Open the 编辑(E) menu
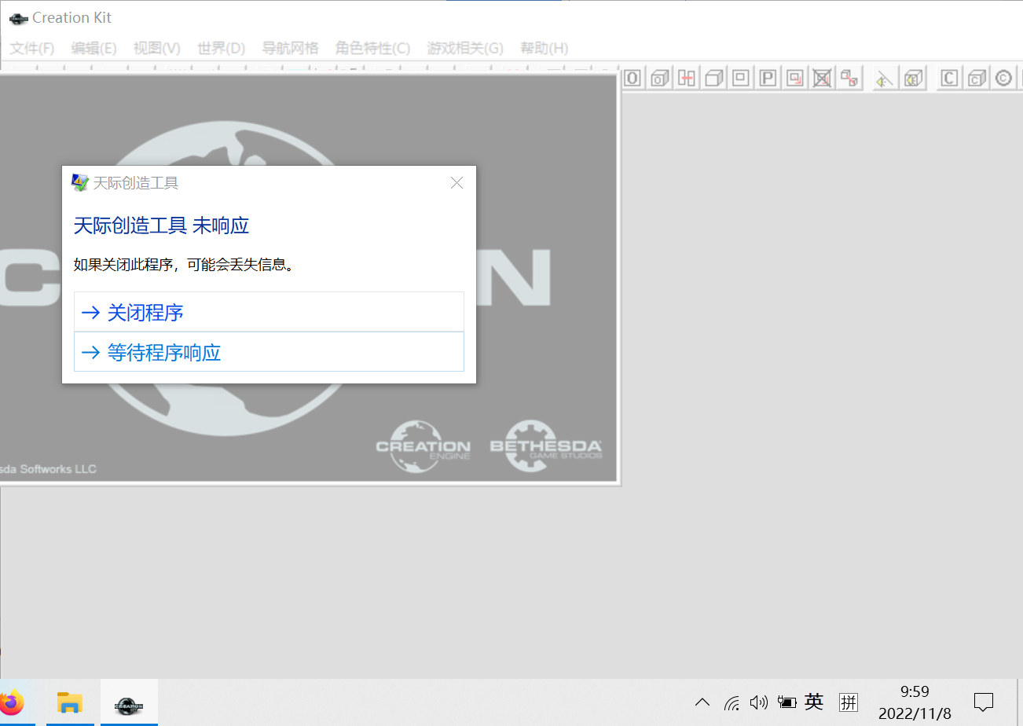1023x726 pixels. [93, 48]
